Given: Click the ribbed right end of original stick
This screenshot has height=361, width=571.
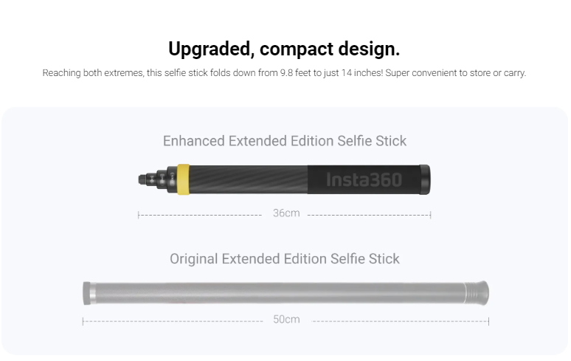Looking at the screenshot, I should [477, 293].
